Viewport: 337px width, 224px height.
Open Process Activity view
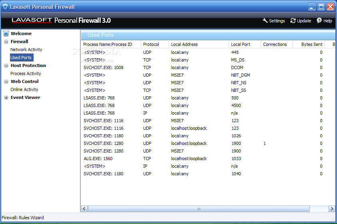point(26,73)
